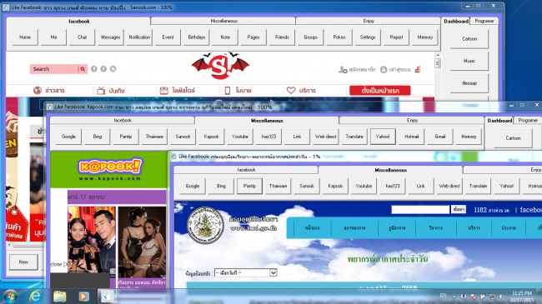This screenshot has width=542, height=304.
Task: Click the clock in system tray
Action: click(x=522, y=297)
